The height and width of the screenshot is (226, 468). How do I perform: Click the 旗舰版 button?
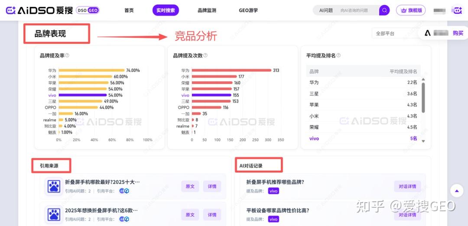pos(411,10)
